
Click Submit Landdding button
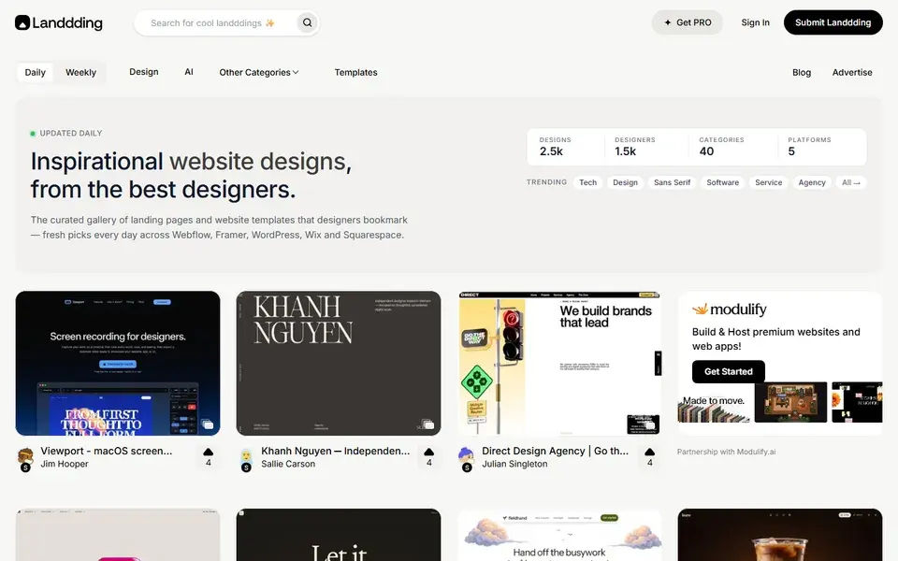point(833,22)
